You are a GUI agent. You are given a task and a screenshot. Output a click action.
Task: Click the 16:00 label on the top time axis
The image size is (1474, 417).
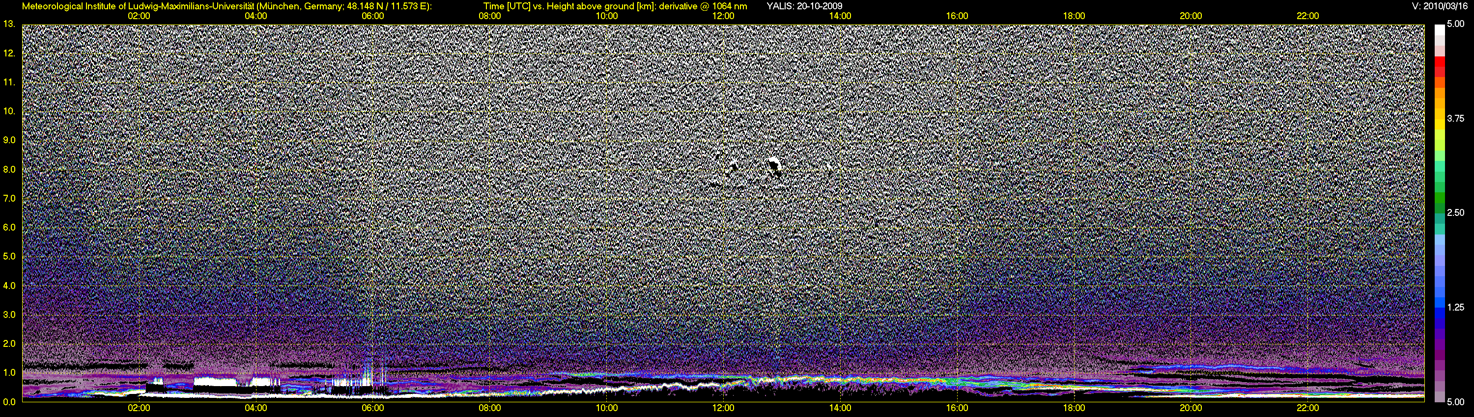[957, 16]
